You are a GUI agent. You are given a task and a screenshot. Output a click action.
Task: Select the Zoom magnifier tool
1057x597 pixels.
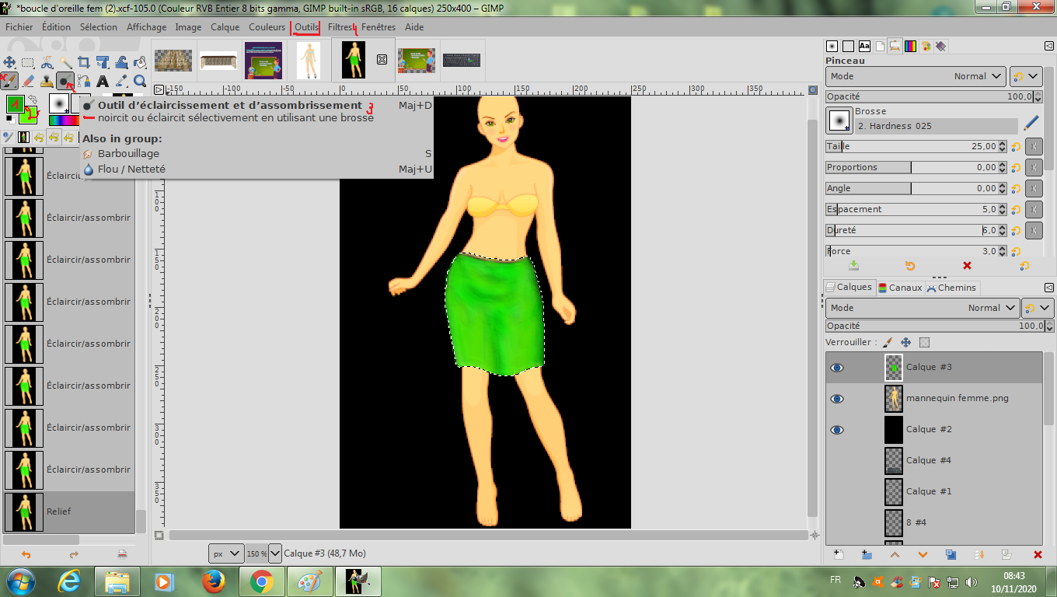click(140, 81)
